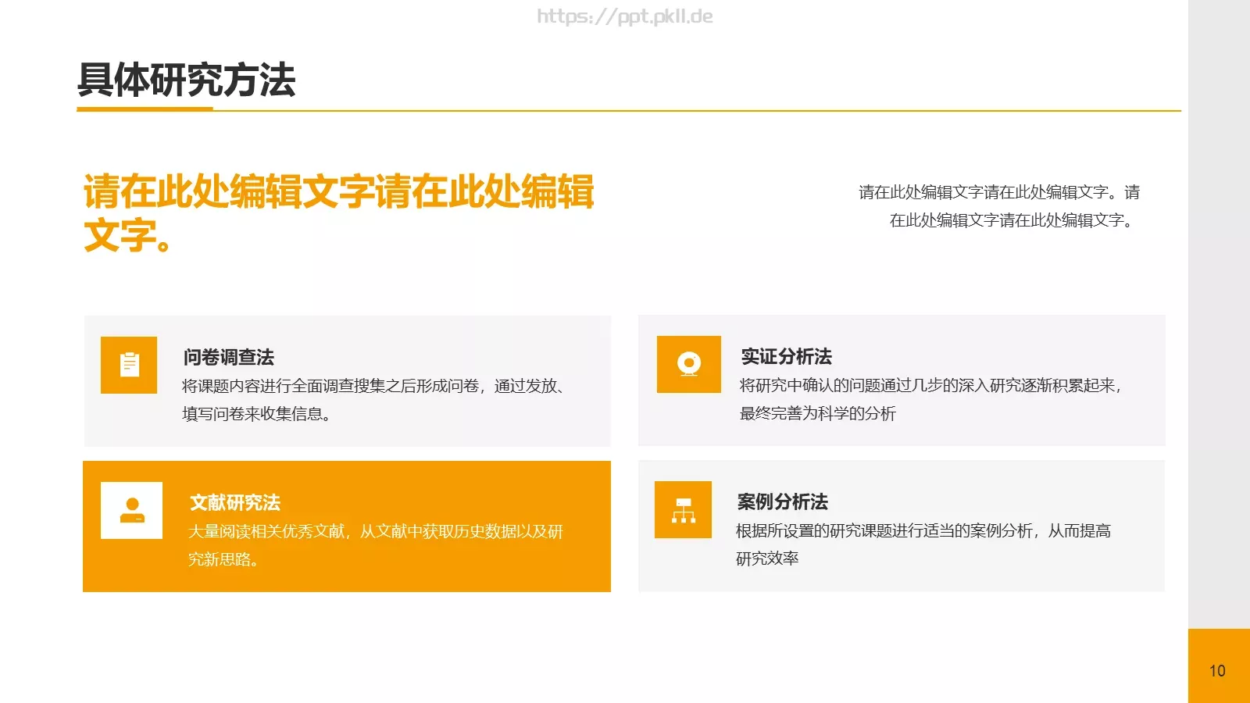
Task: Select the heading 文献研究法
Action: (235, 502)
